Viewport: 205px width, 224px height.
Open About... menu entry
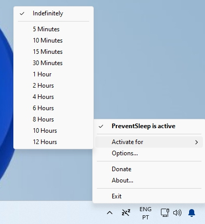coord(149,180)
